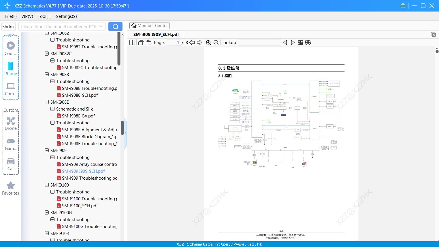This screenshot has height=247, width=439.
Task: Toggle two-page view layout icon
Action: tap(132, 42)
